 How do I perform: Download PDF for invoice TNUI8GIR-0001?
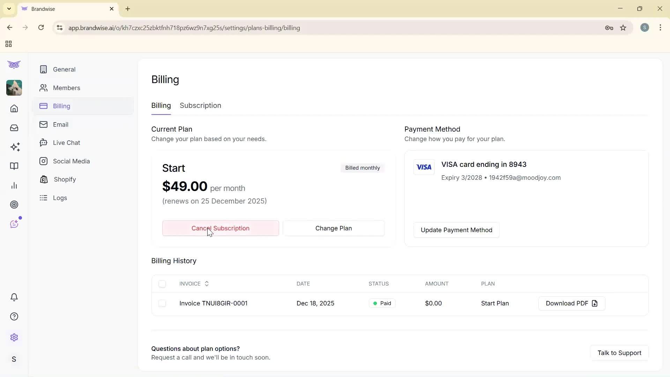click(x=571, y=303)
